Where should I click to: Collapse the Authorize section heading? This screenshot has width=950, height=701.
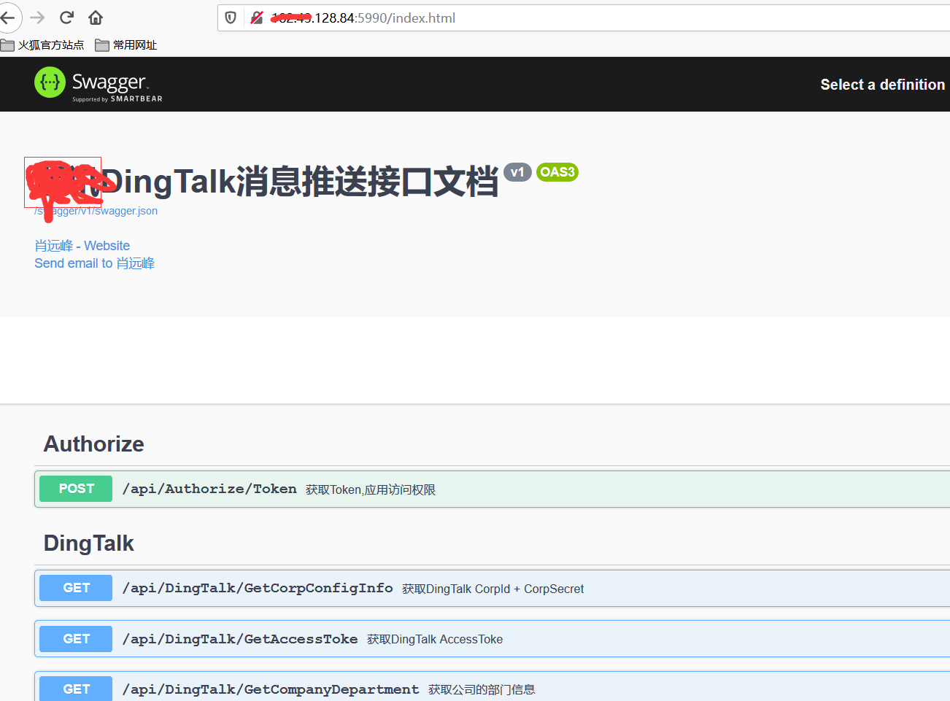[94, 444]
